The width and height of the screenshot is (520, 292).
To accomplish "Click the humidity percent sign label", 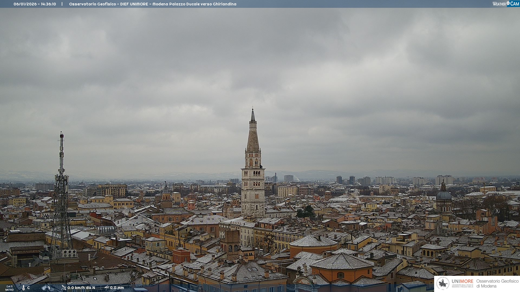I will point(49,288).
